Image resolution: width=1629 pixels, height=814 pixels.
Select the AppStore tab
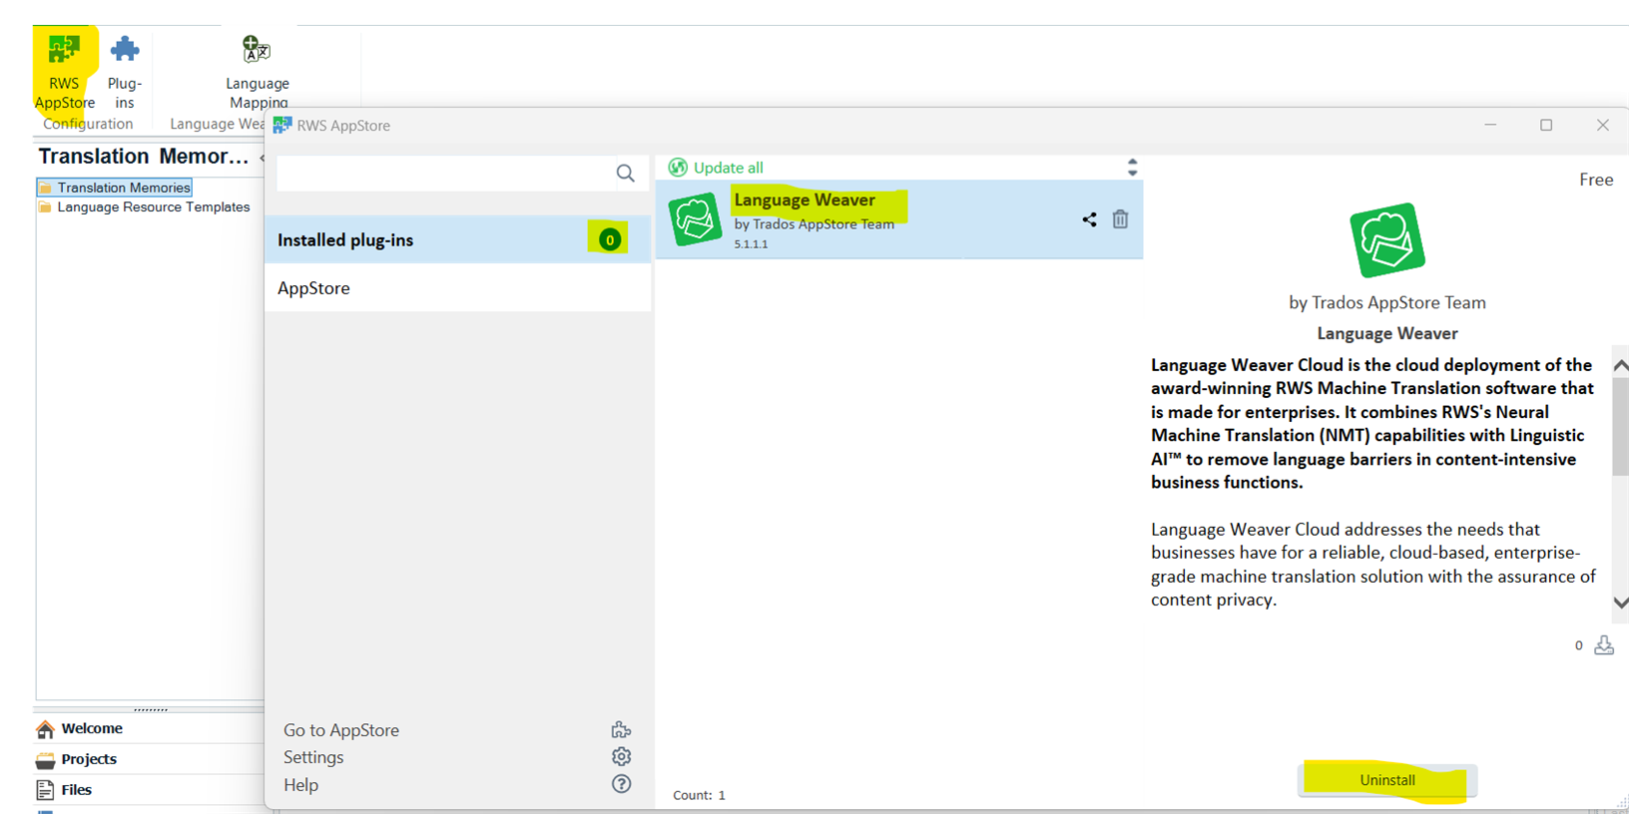point(458,288)
